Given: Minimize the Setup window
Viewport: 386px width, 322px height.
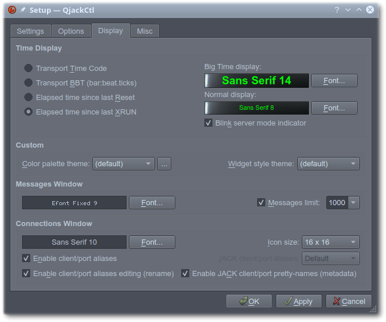Looking at the screenshot, I should 348,10.
